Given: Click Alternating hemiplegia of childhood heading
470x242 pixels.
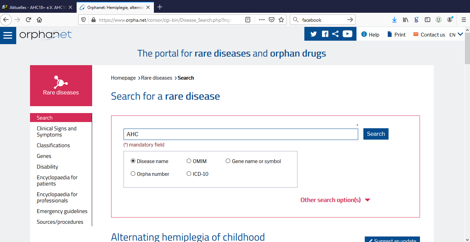Looking at the screenshot, I should 188,237.
